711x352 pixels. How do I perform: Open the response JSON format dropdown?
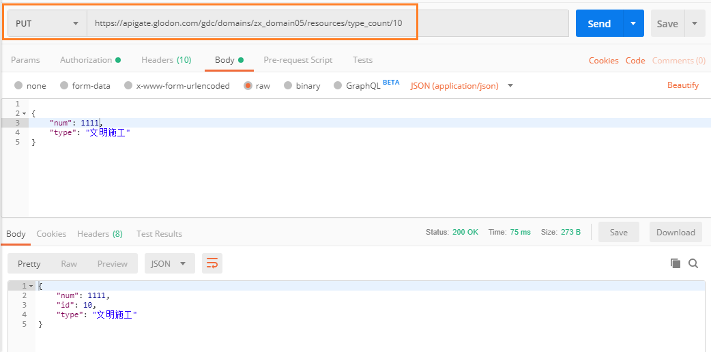coord(169,263)
